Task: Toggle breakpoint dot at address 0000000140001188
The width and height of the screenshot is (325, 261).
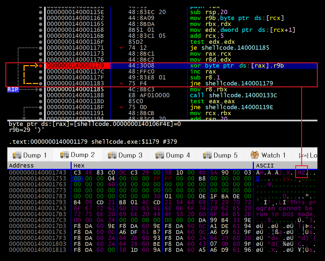Action: pyautogui.click(x=41, y=95)
